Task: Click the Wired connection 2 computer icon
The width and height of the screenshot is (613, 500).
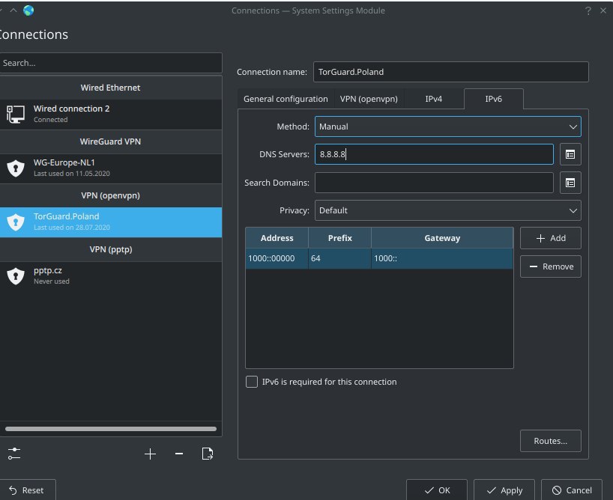Action: coord(16,114)
